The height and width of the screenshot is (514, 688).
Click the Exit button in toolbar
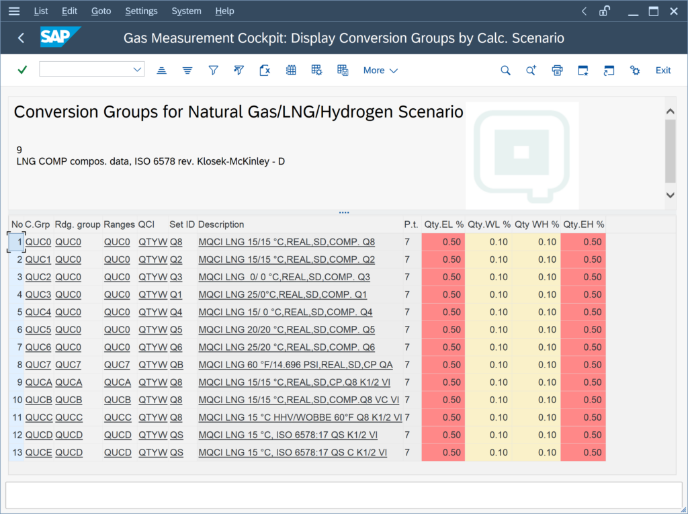pos(663,71)
